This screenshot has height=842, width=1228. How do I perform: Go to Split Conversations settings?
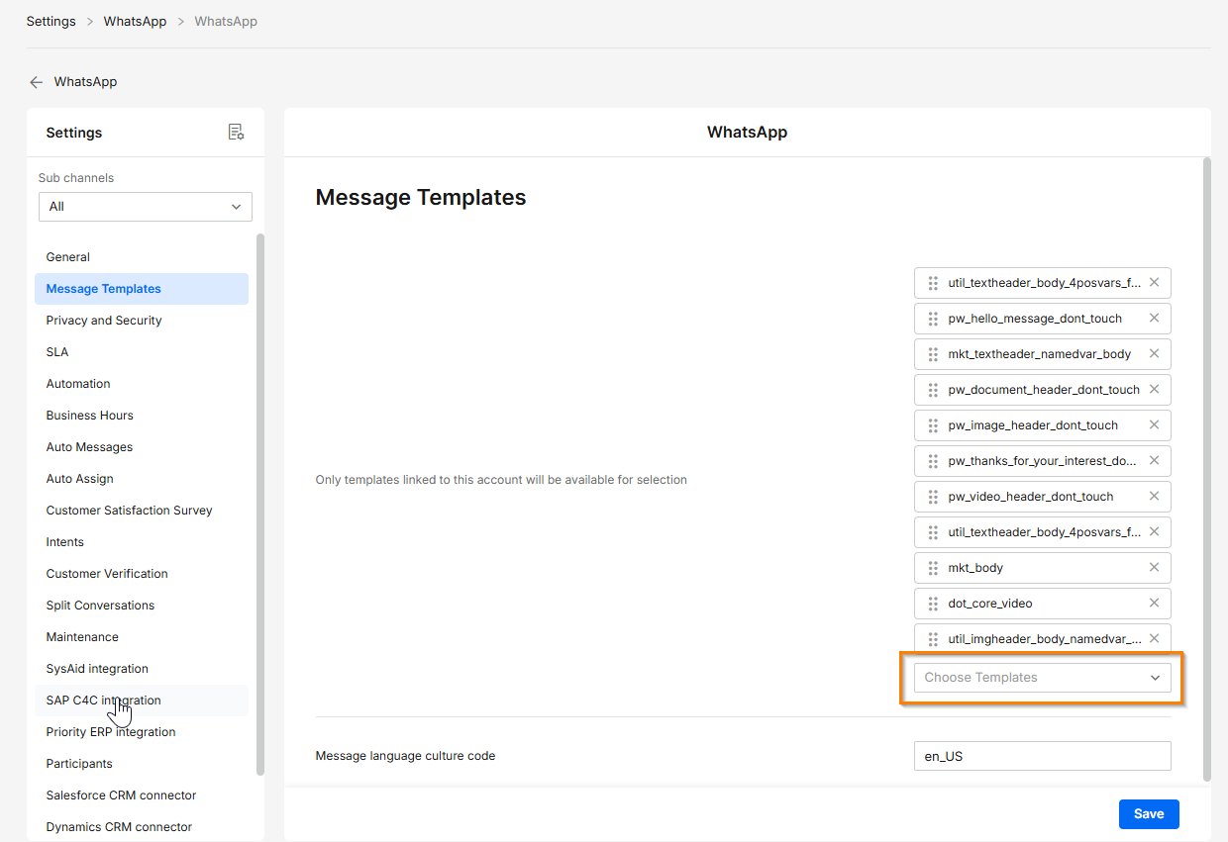click(142, 606)
